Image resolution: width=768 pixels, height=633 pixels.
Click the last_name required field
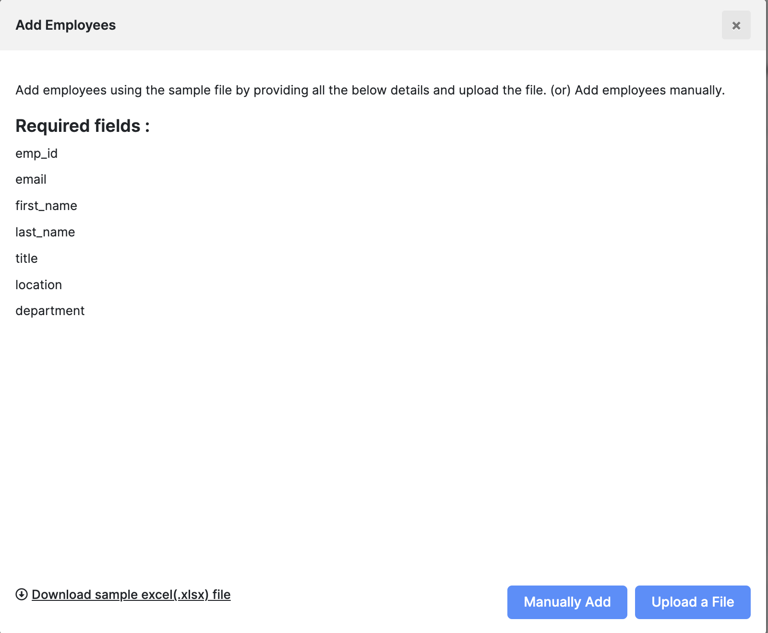coord(45,232)
